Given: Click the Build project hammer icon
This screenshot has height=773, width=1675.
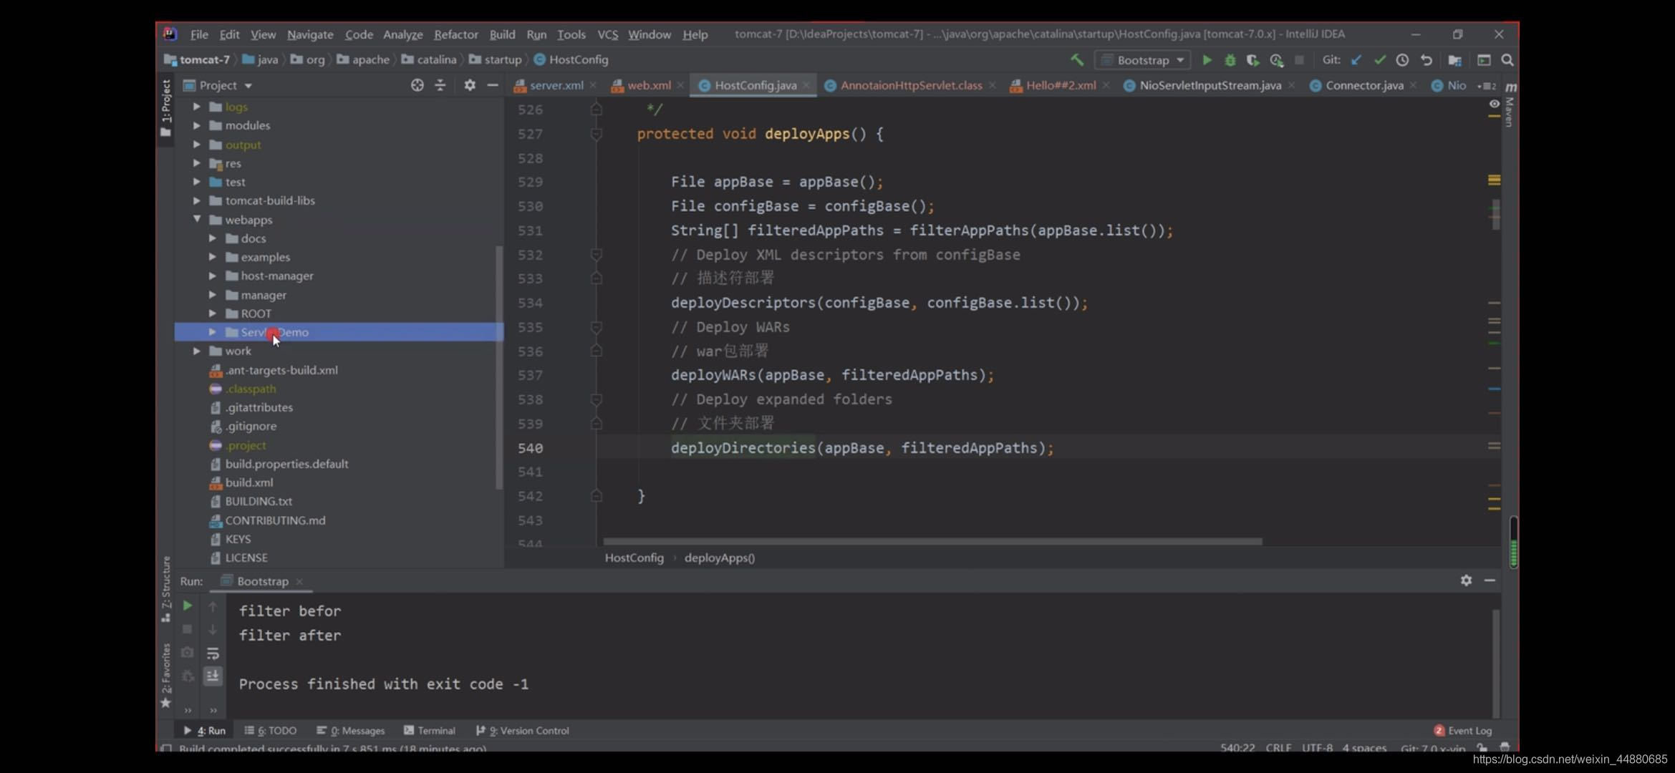Looking at the screenshot, I should 1076,60.
